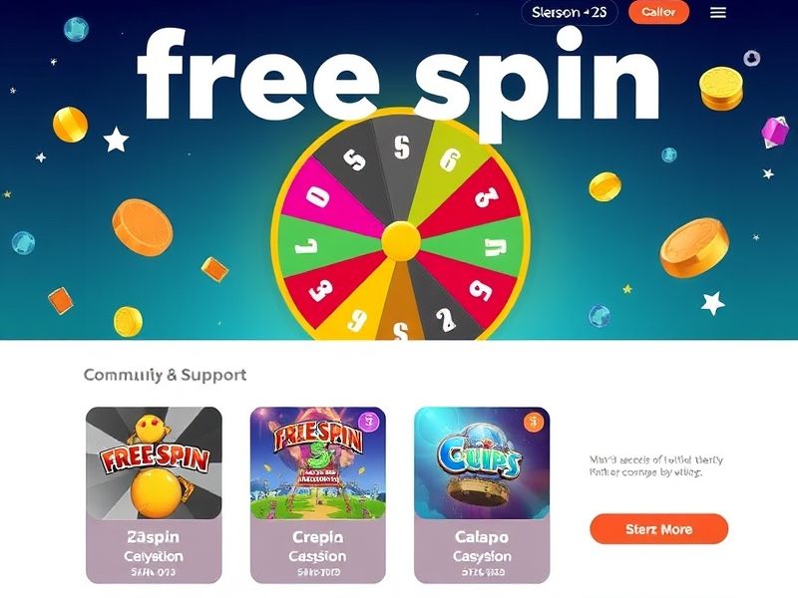Click the large orange coin left of wheel
Screen dimensions: 798x598
143,227
